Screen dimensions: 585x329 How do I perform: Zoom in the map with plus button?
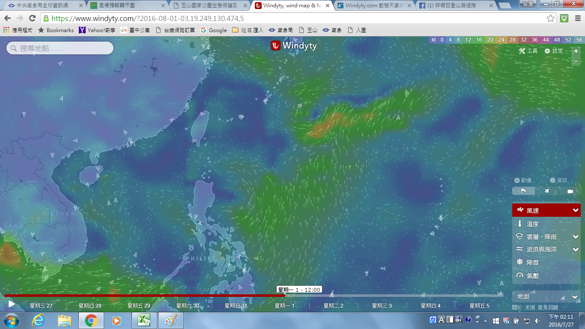pos(576,51)
